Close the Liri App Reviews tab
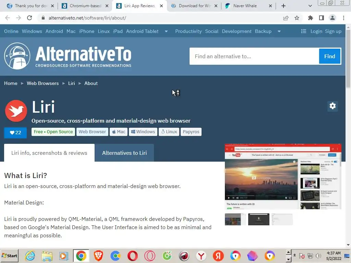 161,6
